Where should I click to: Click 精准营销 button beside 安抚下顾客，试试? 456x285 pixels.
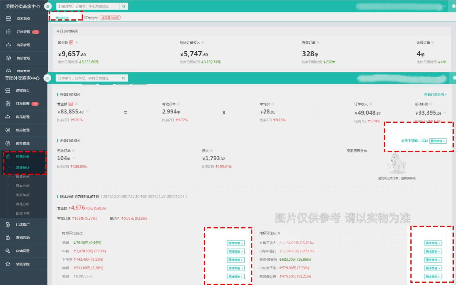pyautogui.click(x=438, y=141)
